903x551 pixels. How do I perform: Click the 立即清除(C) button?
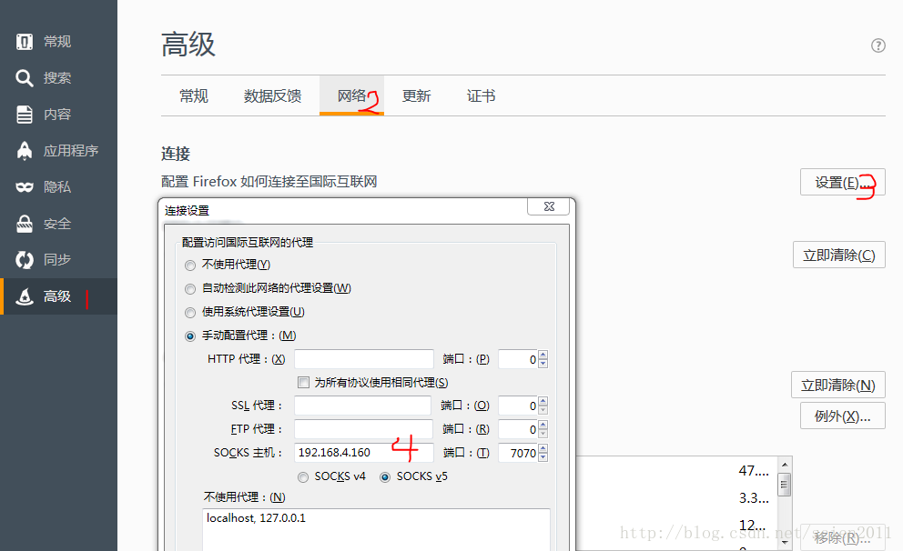tap(839, 255)
